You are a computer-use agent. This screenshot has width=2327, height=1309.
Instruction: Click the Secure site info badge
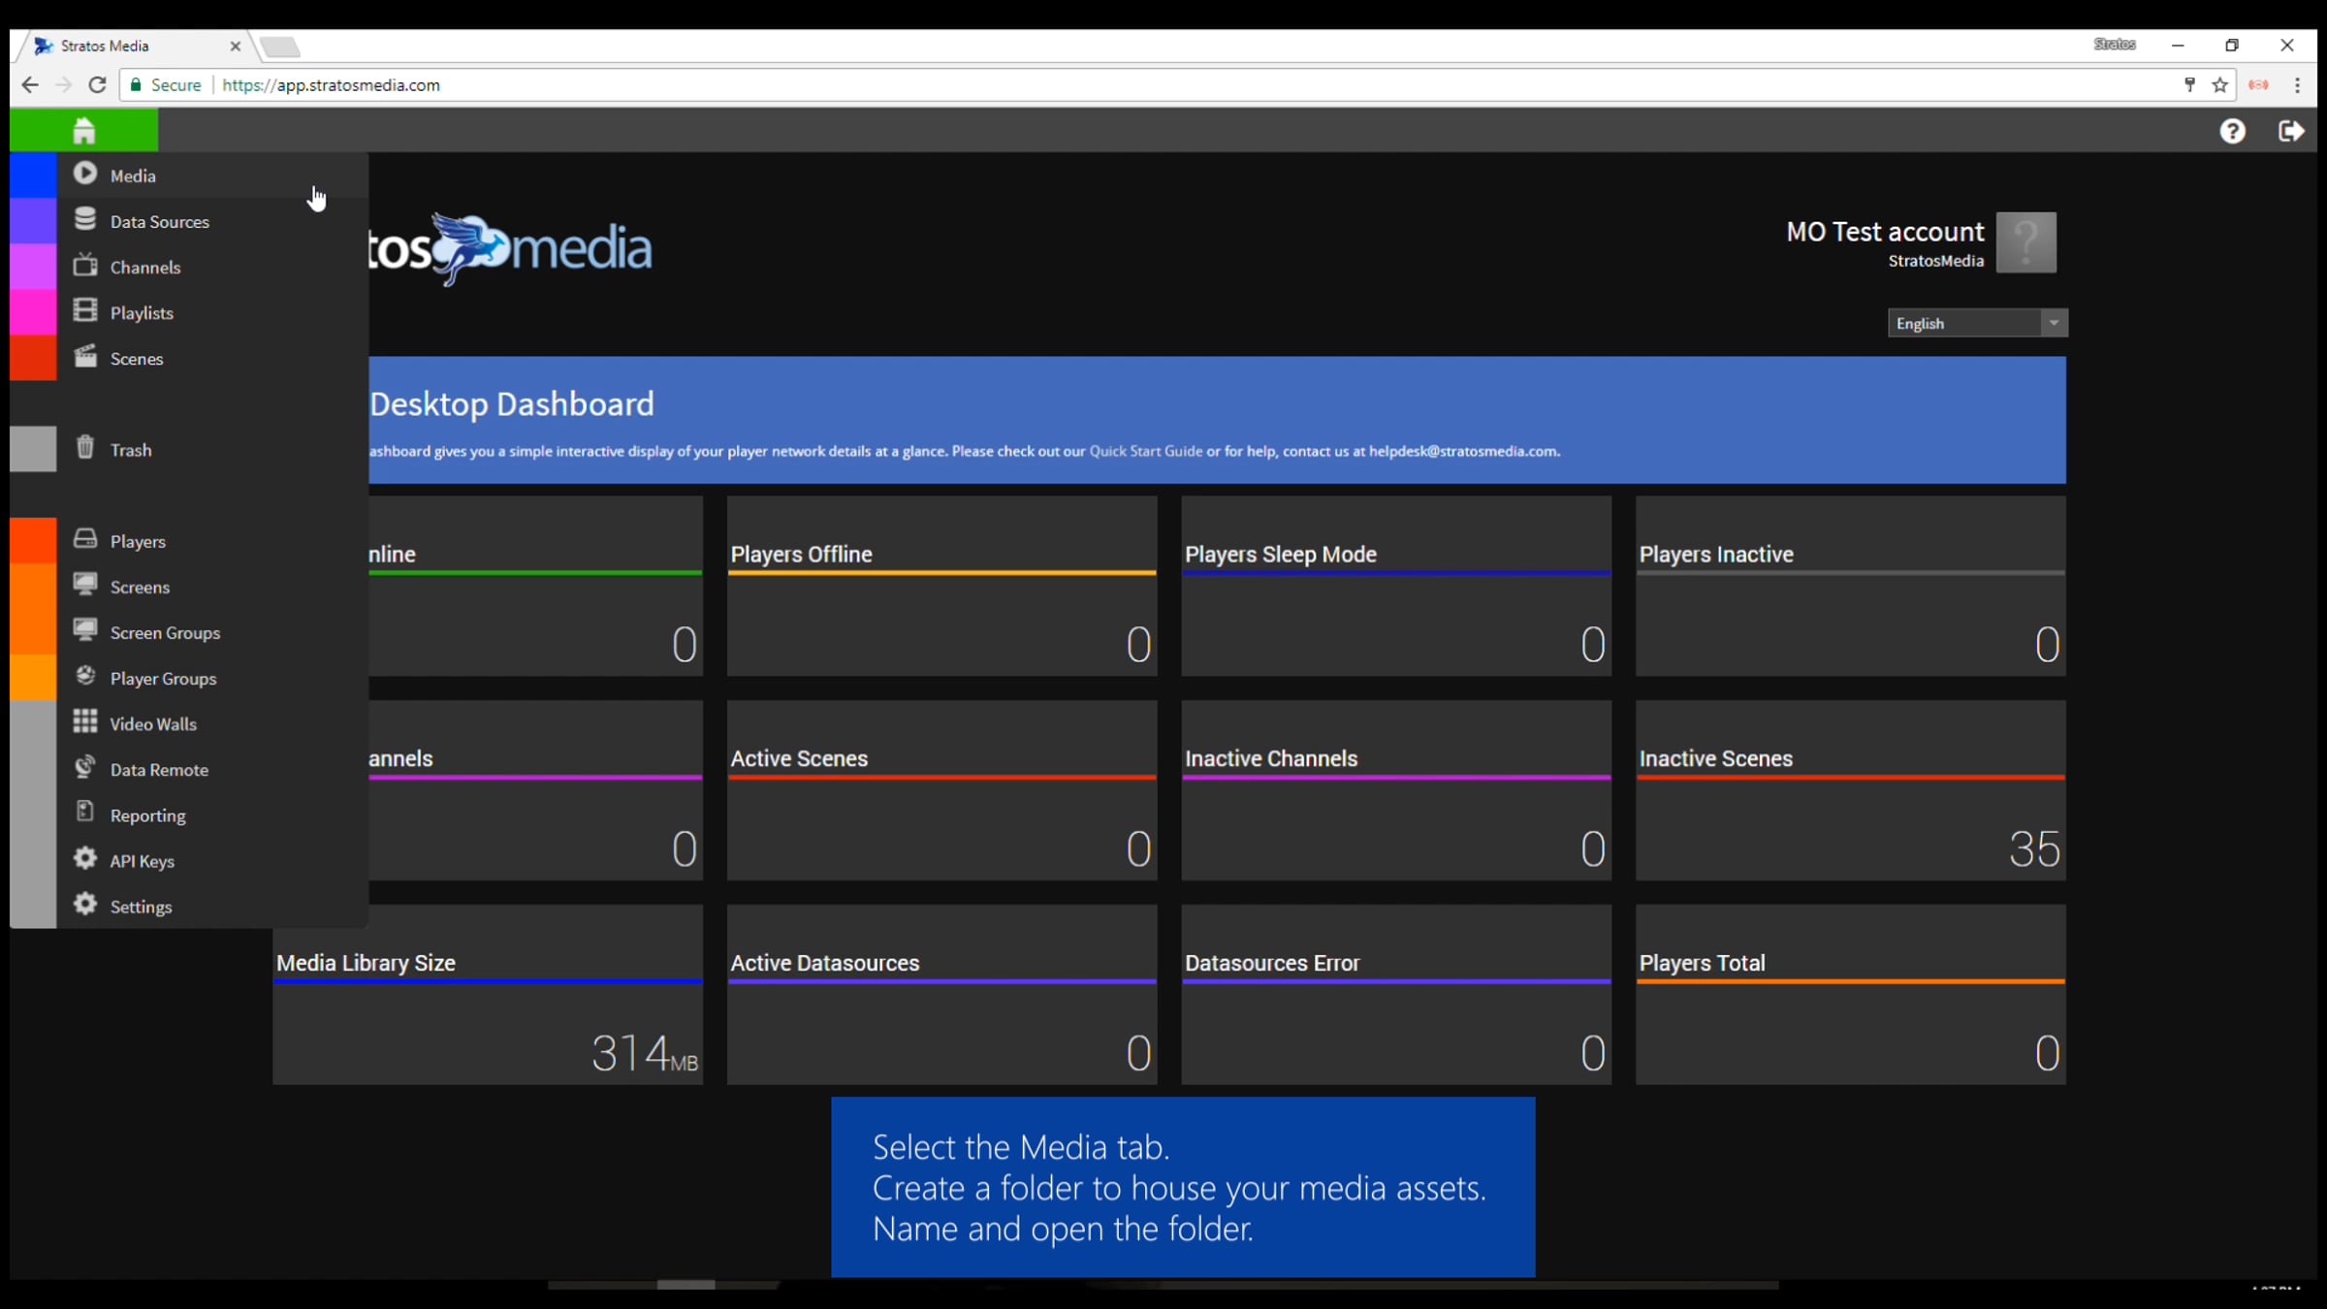[x=166, y=85]
